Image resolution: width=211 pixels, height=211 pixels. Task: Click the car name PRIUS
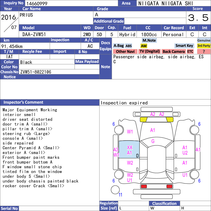pyautogui.click(x=26, y=15)
